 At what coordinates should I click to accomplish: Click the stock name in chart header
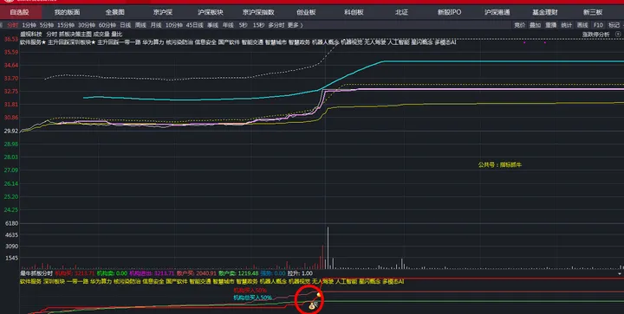31,35
